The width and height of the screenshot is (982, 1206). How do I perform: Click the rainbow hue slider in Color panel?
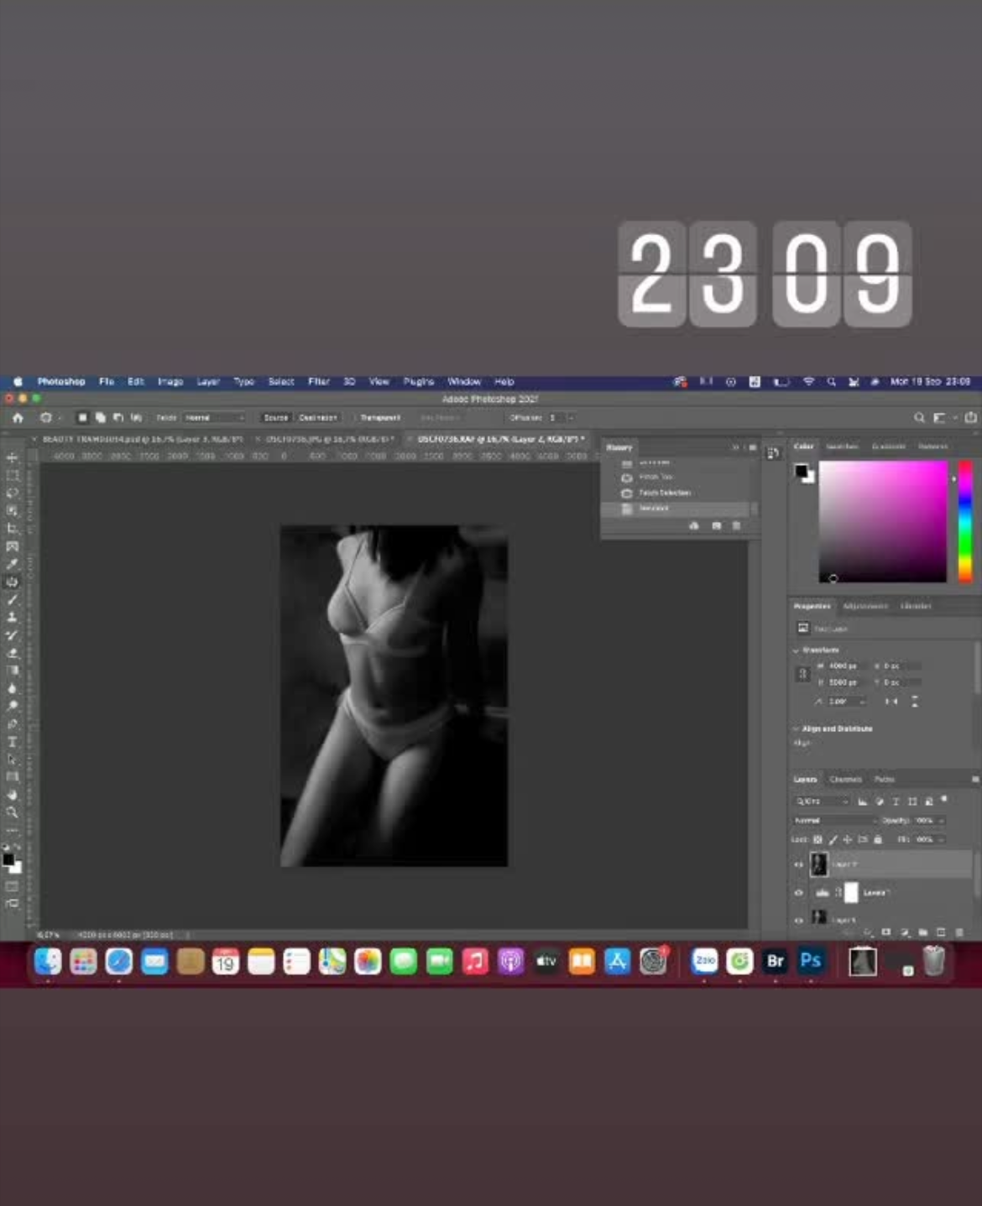pyautogui.click(x=965, y=520)
